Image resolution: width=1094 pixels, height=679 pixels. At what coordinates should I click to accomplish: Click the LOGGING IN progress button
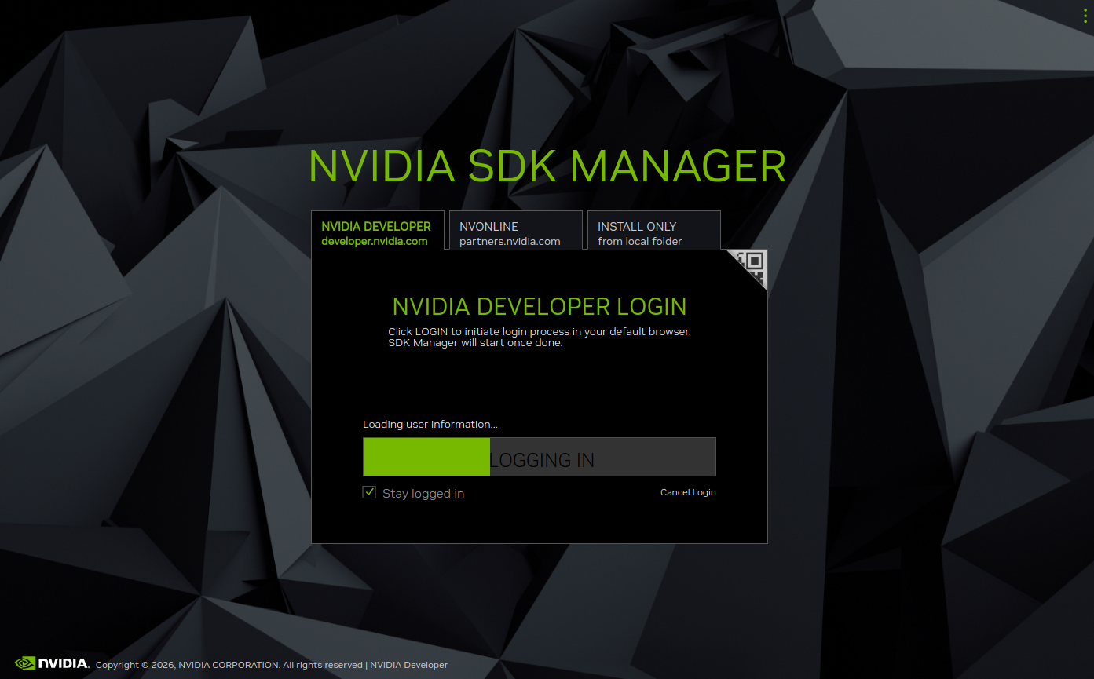540,457
